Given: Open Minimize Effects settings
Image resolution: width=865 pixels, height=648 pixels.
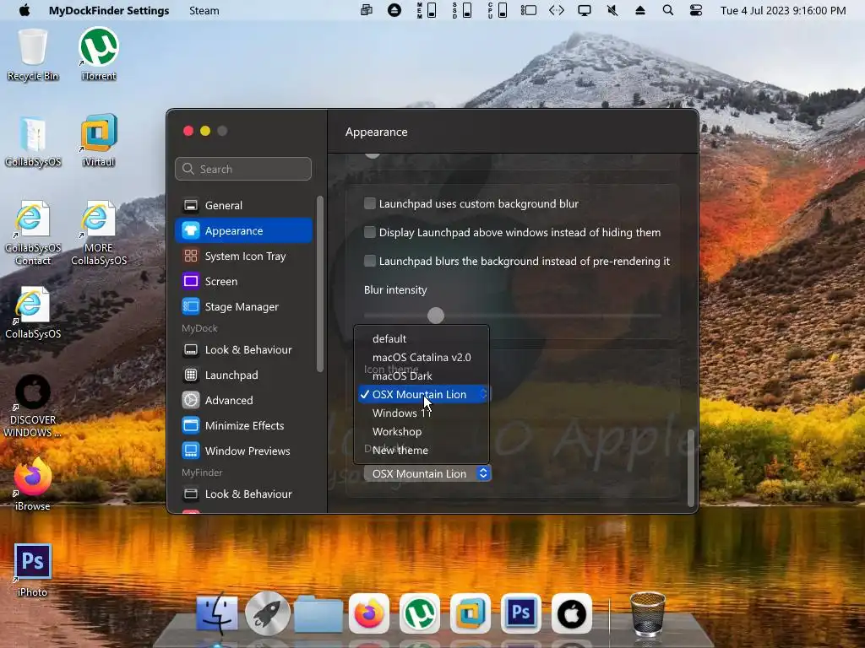Looking at the screenshot, I should [x=243, y=425].
